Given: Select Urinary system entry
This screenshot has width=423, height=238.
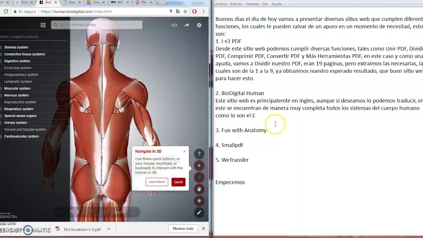Looking at the screenshot, I should 16,123.
